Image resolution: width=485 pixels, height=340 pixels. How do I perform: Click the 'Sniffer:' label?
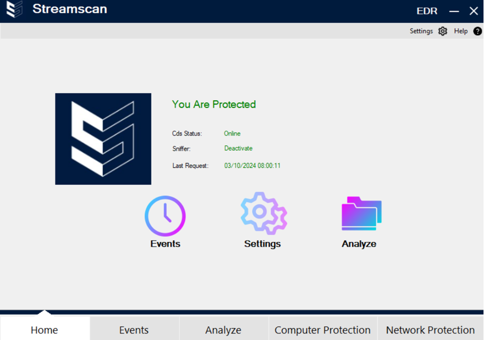click(182, 149)
